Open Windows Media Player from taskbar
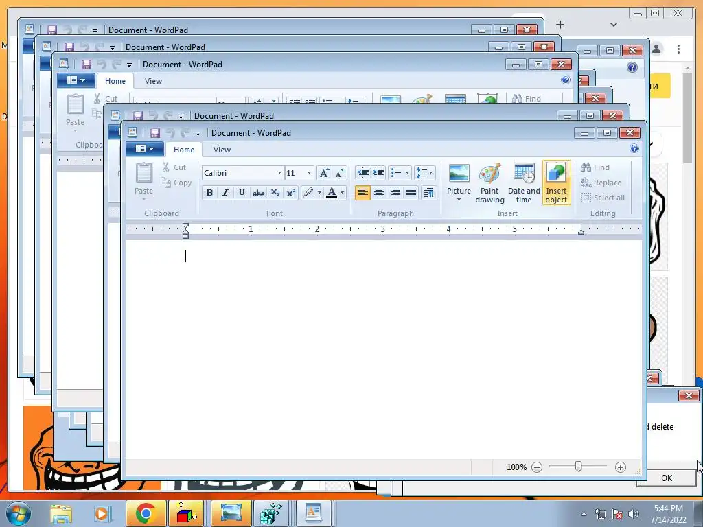 point(102,513)
